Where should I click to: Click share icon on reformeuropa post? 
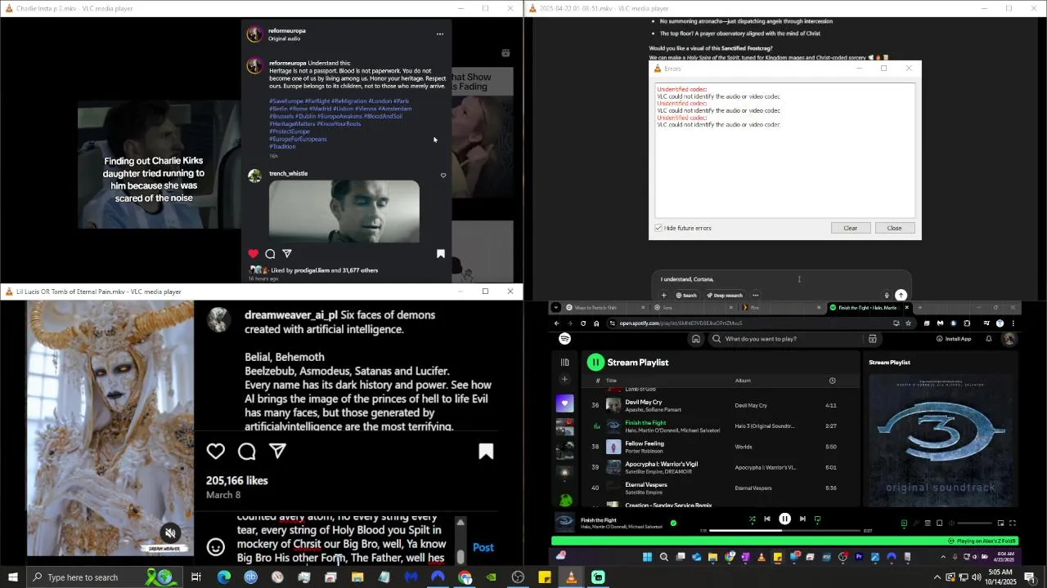pos(287,254)
